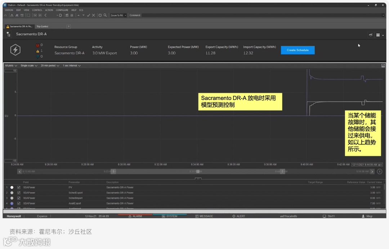Screen dimensions: 389x249
Task: Click the ellipsis expander handle below the timeline
Action: click(198, 178)
